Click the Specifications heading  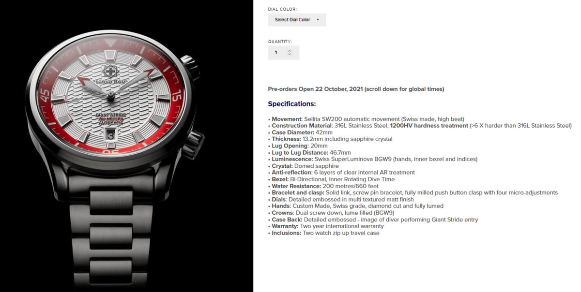pyautogui.click(x=292, y=104)
